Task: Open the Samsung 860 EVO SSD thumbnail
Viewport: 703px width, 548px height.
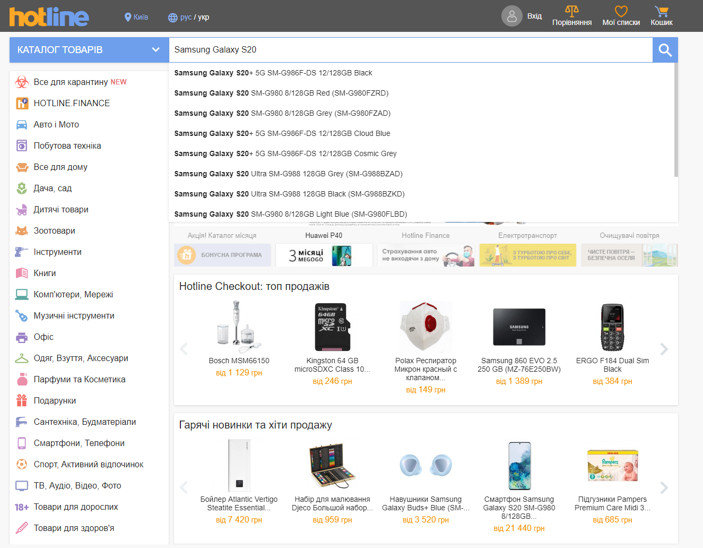Action: (x=519, y=327)
